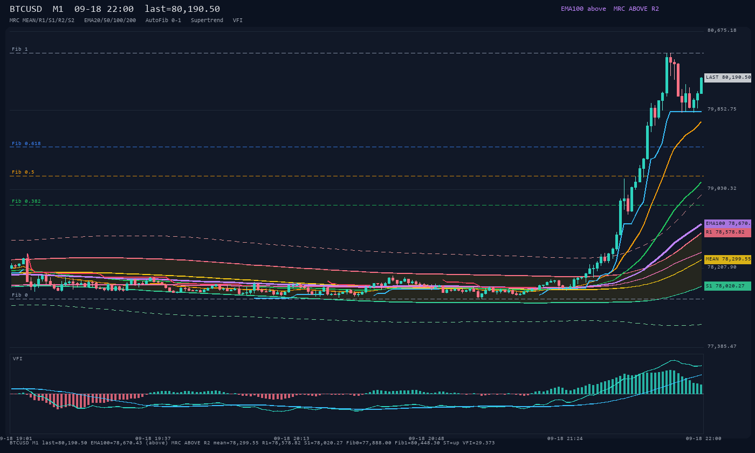Click the last=80,190.50 value in the title

[182, 9]
